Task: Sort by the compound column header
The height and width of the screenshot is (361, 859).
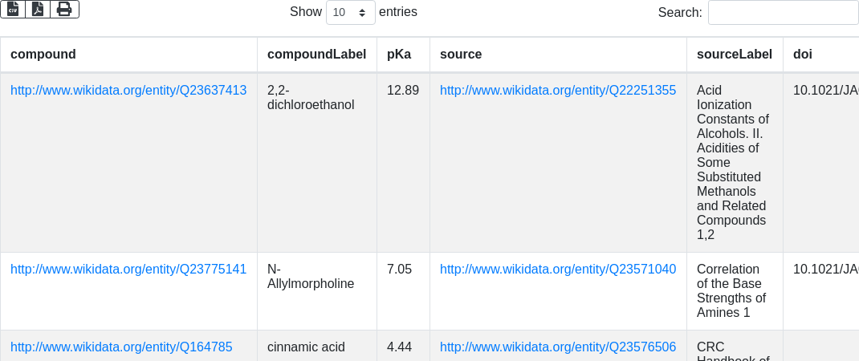Action: (43, 55)
